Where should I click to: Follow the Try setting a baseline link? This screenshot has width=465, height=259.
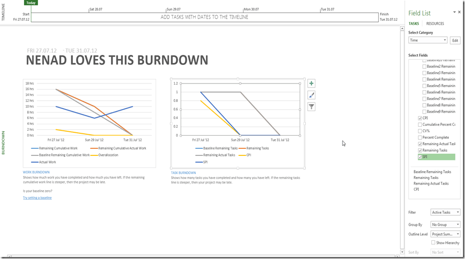pyautogui.click(x=37, y=198)
